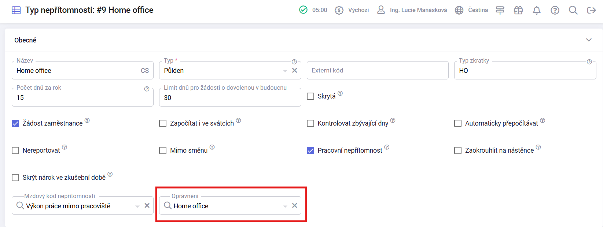This screenshot has height=227, width=603.
Task: Open the gift box icon
Action: [518, 10]
